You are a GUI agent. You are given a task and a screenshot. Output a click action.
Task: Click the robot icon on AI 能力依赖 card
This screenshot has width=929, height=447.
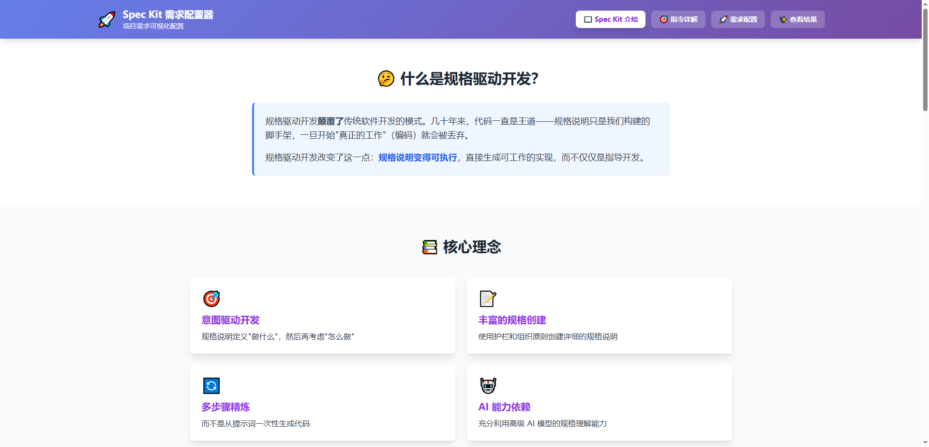click(488, 386)
